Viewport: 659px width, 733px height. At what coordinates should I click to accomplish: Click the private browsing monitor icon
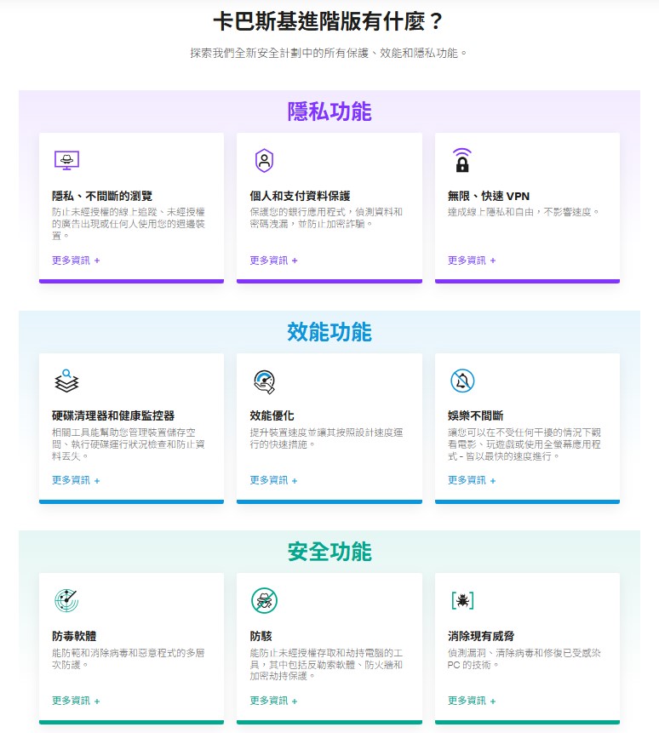66,160
